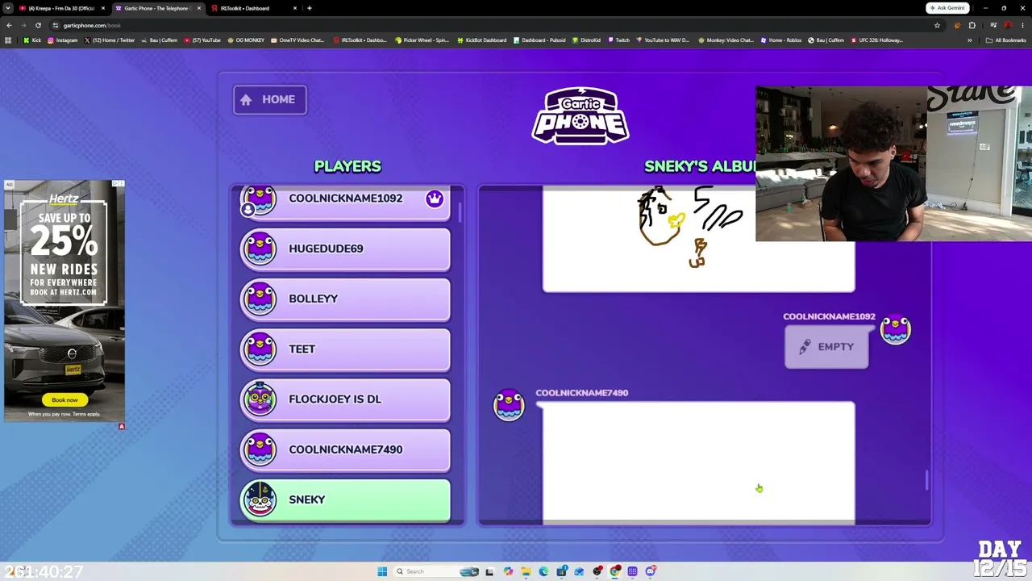Open the Kick bookmark
Screen dimensions: 1032x581
(x=32, y=40)
